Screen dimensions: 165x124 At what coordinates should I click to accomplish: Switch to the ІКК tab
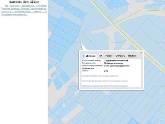pos(101,56)
